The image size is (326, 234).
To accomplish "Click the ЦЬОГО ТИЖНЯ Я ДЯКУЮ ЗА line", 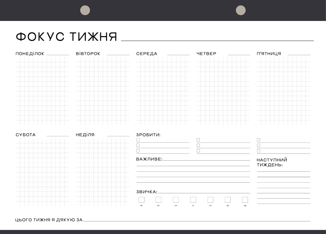I will point(196,221).
